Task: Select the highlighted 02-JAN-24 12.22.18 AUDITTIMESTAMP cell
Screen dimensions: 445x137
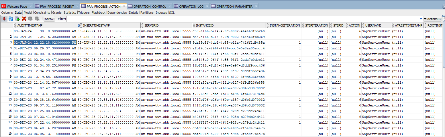Action: tap(45, 43)
